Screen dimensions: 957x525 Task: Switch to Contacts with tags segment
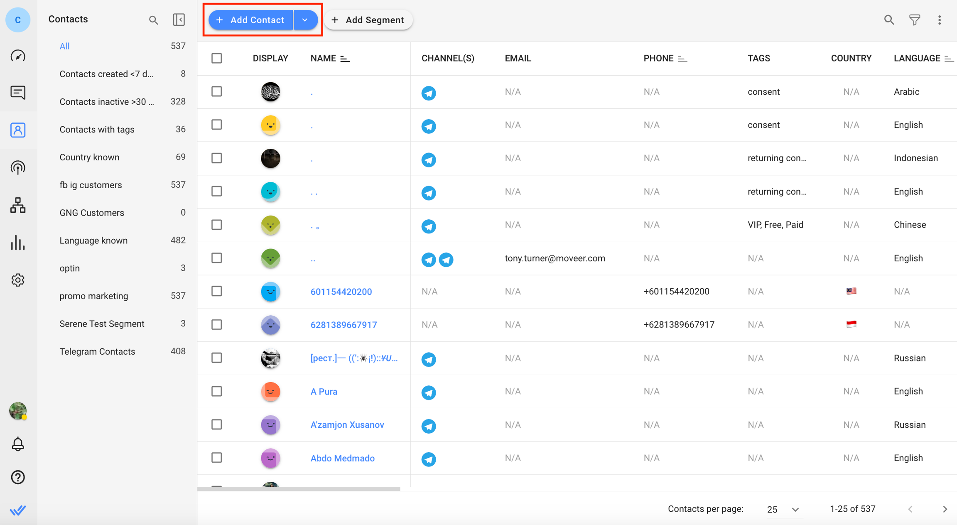[97, 129]
